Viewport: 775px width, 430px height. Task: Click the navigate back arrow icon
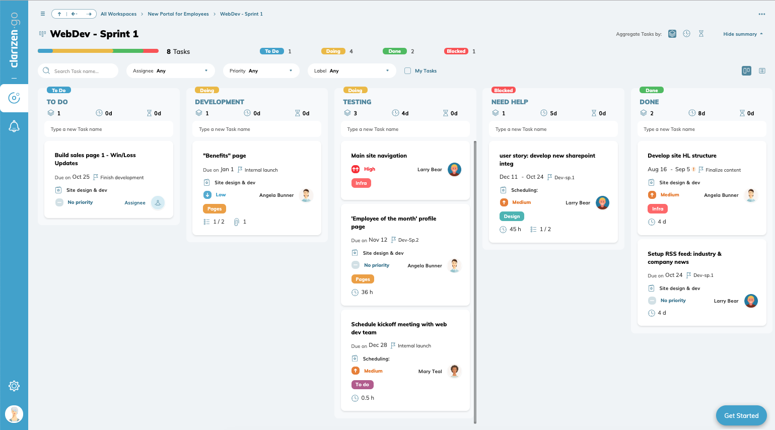(x=75, y=14)
